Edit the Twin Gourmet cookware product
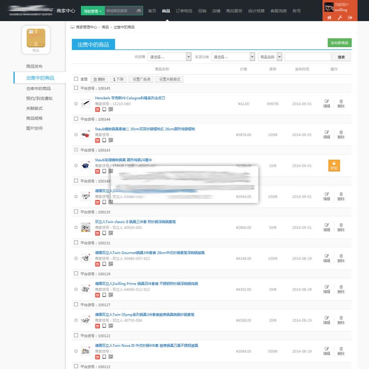The width and height of the screenshot is (369, 369). [x=327, y=258]
